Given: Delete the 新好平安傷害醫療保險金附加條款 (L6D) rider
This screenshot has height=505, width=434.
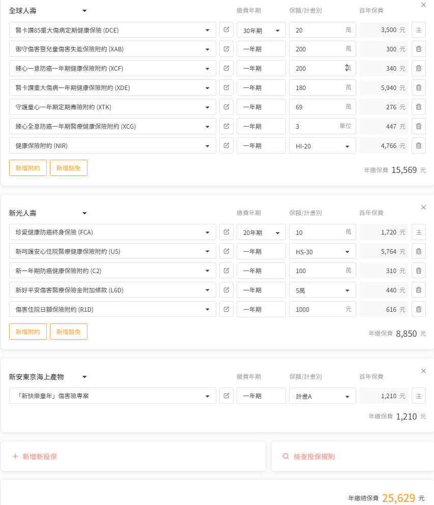Looking at the screenshot, I should tap(419, 290).
